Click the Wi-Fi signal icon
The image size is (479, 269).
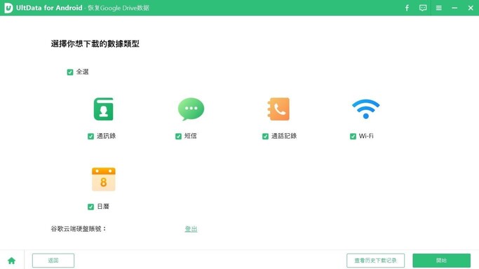pos(365,109)
